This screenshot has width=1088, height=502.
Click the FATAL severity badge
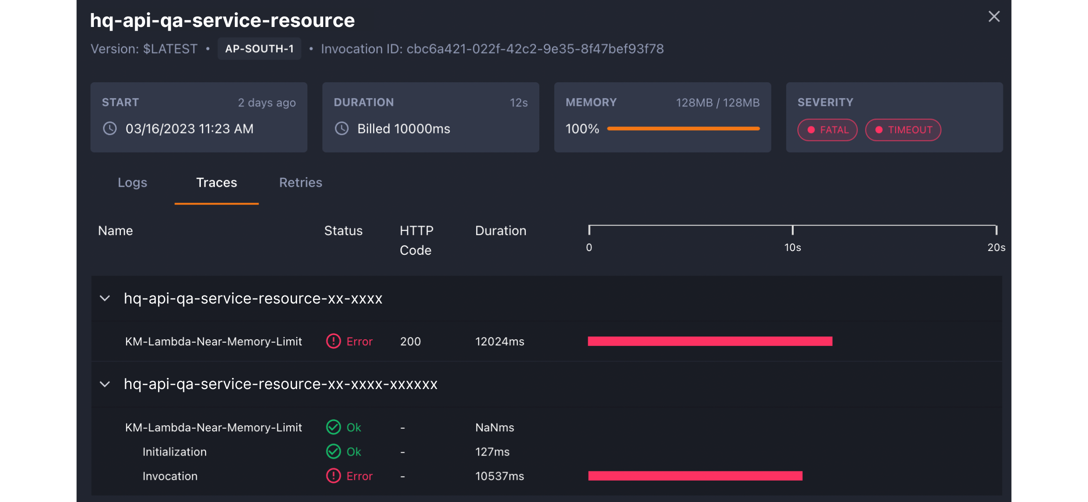[x=827, y=130]
